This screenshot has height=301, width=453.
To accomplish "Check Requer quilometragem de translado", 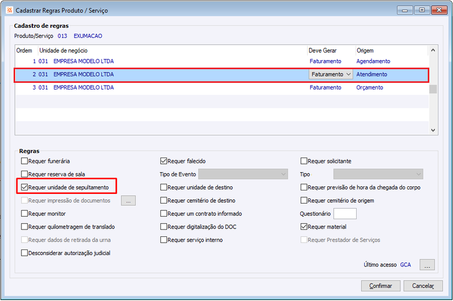I will pyautogui.click(x=24, y=227).
